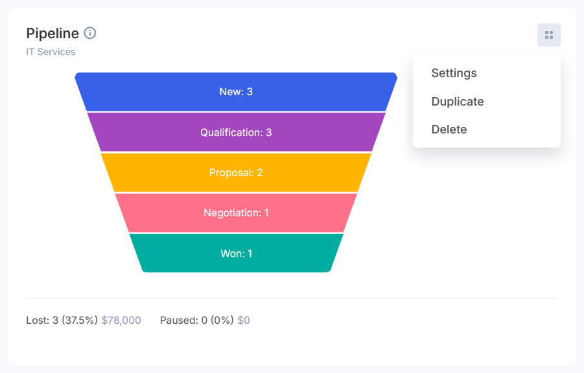Click the Pipeline widget title

click(x=53, y=33)
